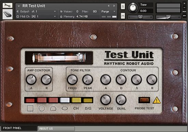Click the Test Unit logo text

click(129, 55)
